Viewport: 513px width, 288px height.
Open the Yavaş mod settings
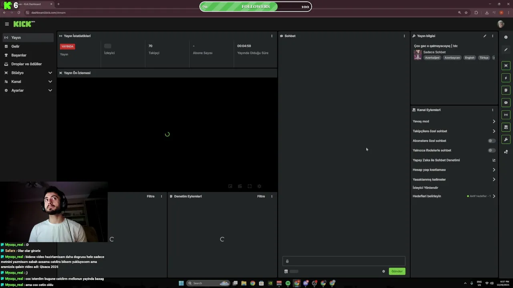point(454,121)
